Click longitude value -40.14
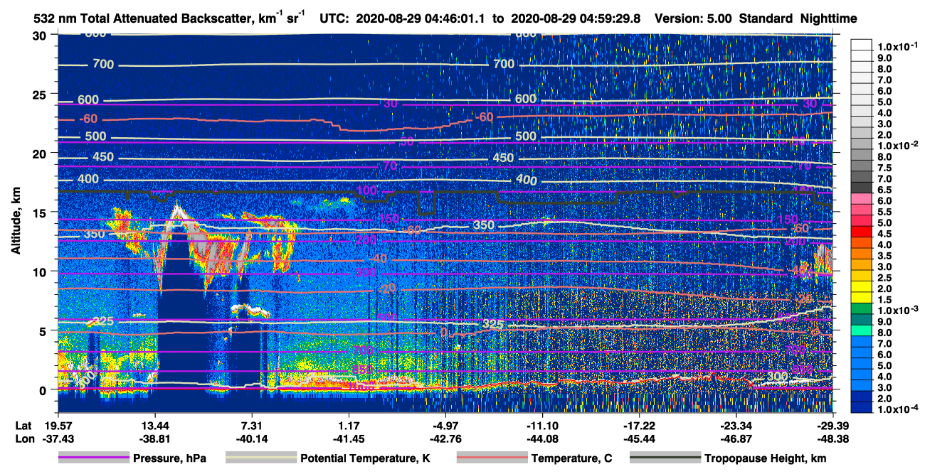The image size is (925, 474). (x=251, y=439)
